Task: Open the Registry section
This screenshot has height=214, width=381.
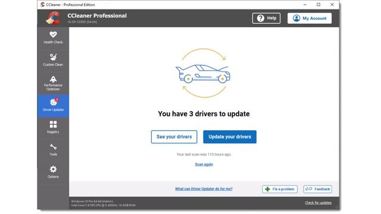Action: [x=53, y=127]
